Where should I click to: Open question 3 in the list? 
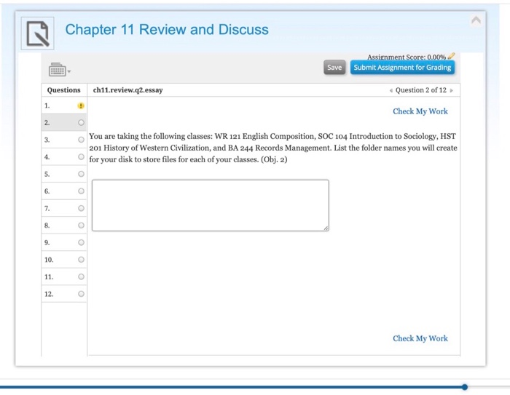(x=64, y=140)
